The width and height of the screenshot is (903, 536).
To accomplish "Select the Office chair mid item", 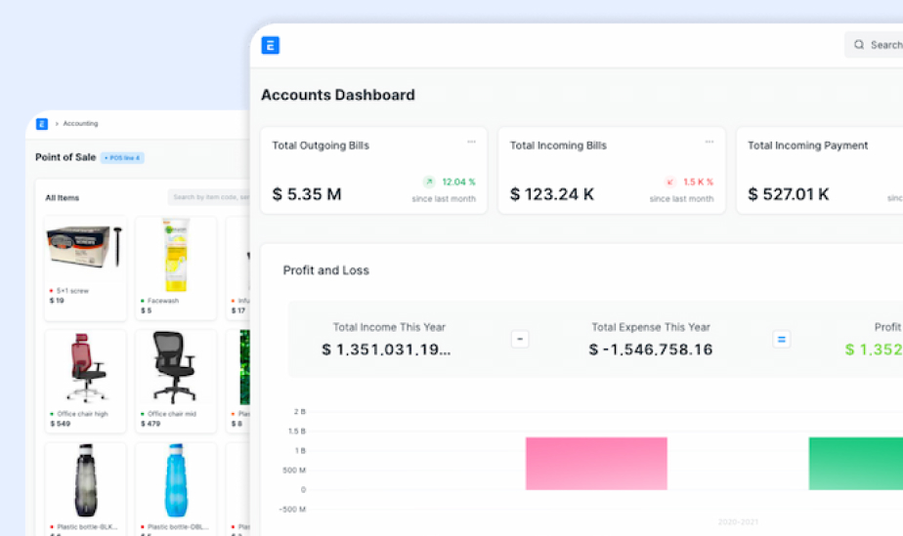I will 176,382.
